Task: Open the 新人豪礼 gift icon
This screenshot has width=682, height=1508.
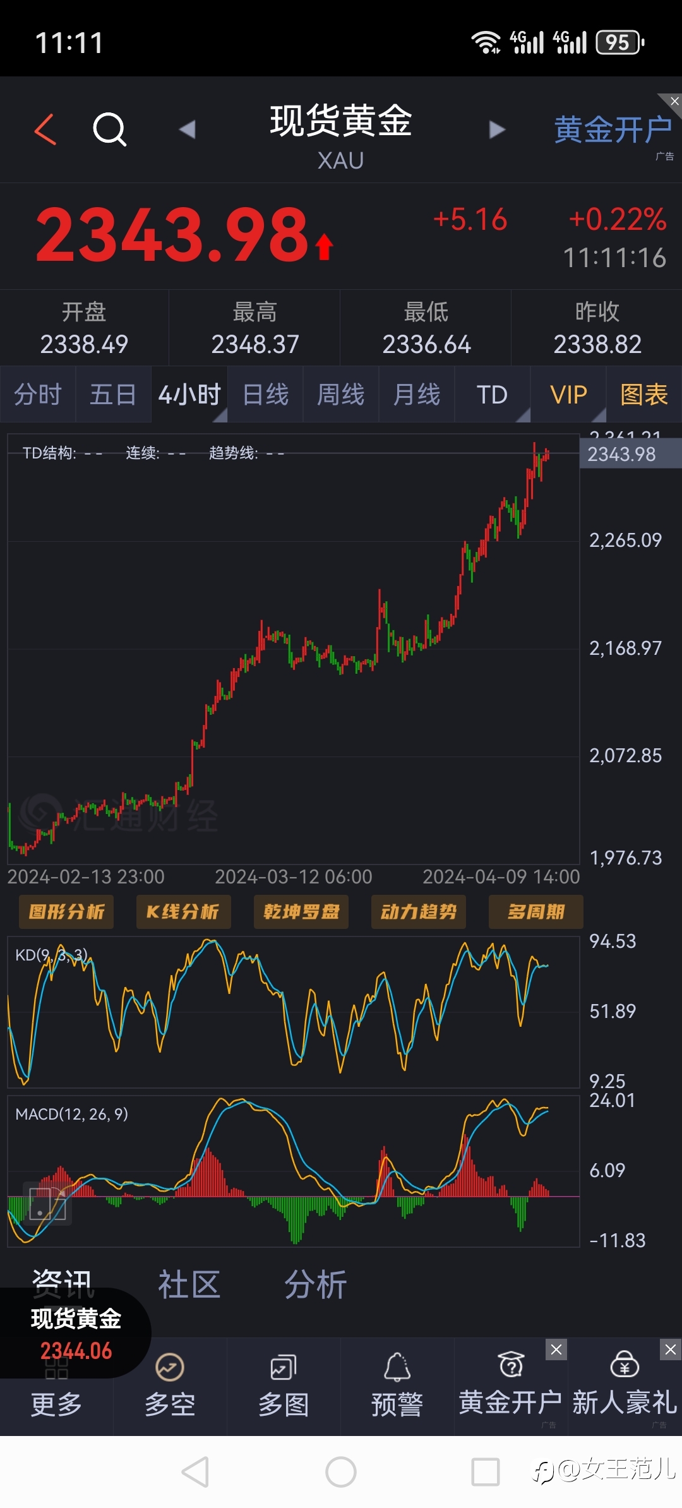Action: tap(625, 1387)
